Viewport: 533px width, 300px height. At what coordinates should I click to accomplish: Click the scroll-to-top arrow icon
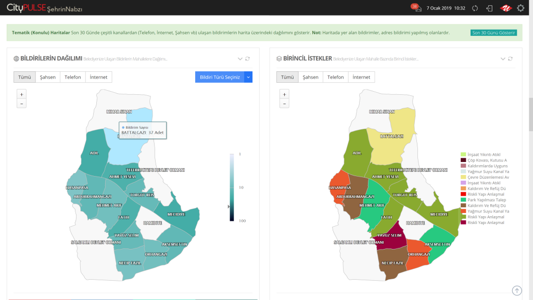click(516, 290)
